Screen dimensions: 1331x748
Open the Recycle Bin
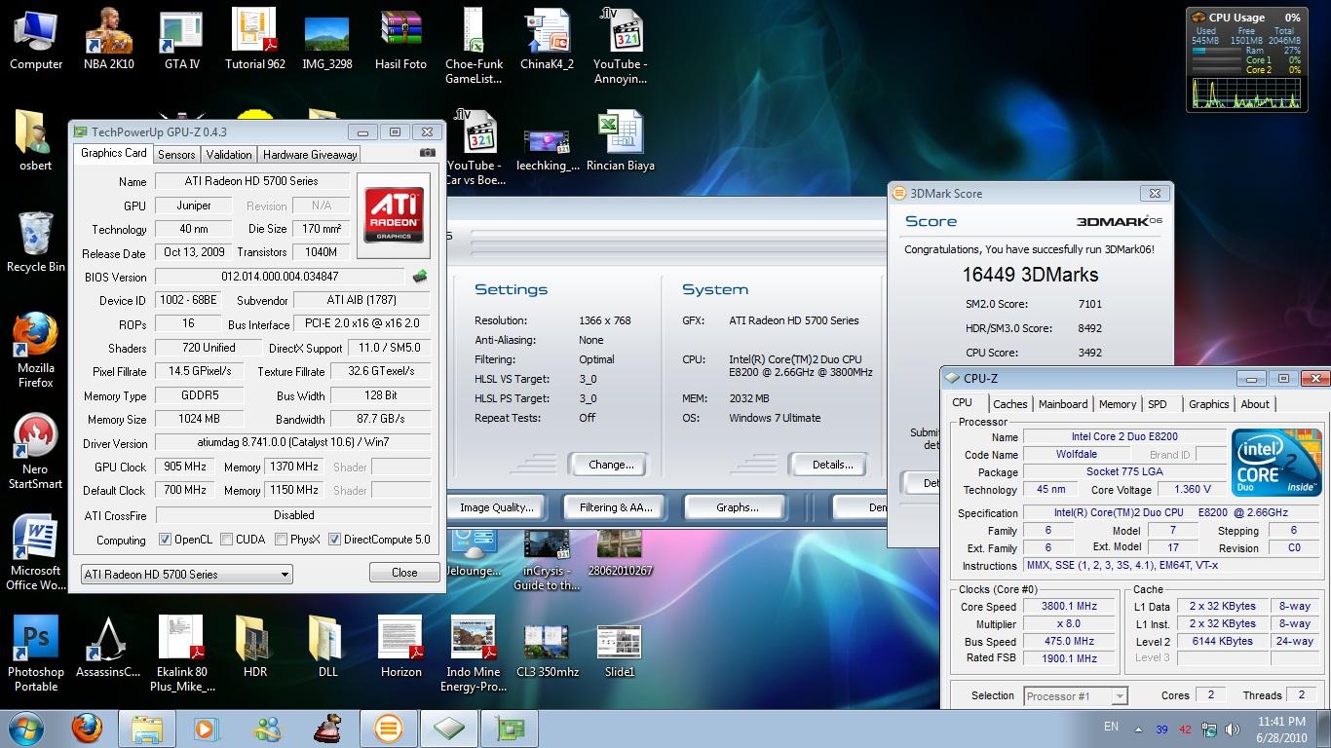pos(36,242)
